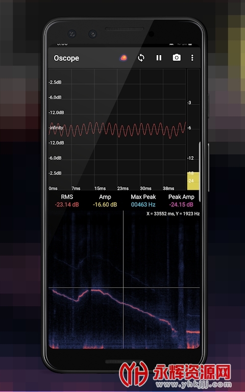Tap the Oscope app title
Screen dimensions: 245x392
pyautogui.click(x=66, y=58)
